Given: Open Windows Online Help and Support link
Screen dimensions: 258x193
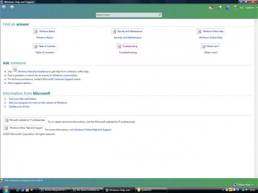Looking at the screenshot, I should (x=93, y=130).
